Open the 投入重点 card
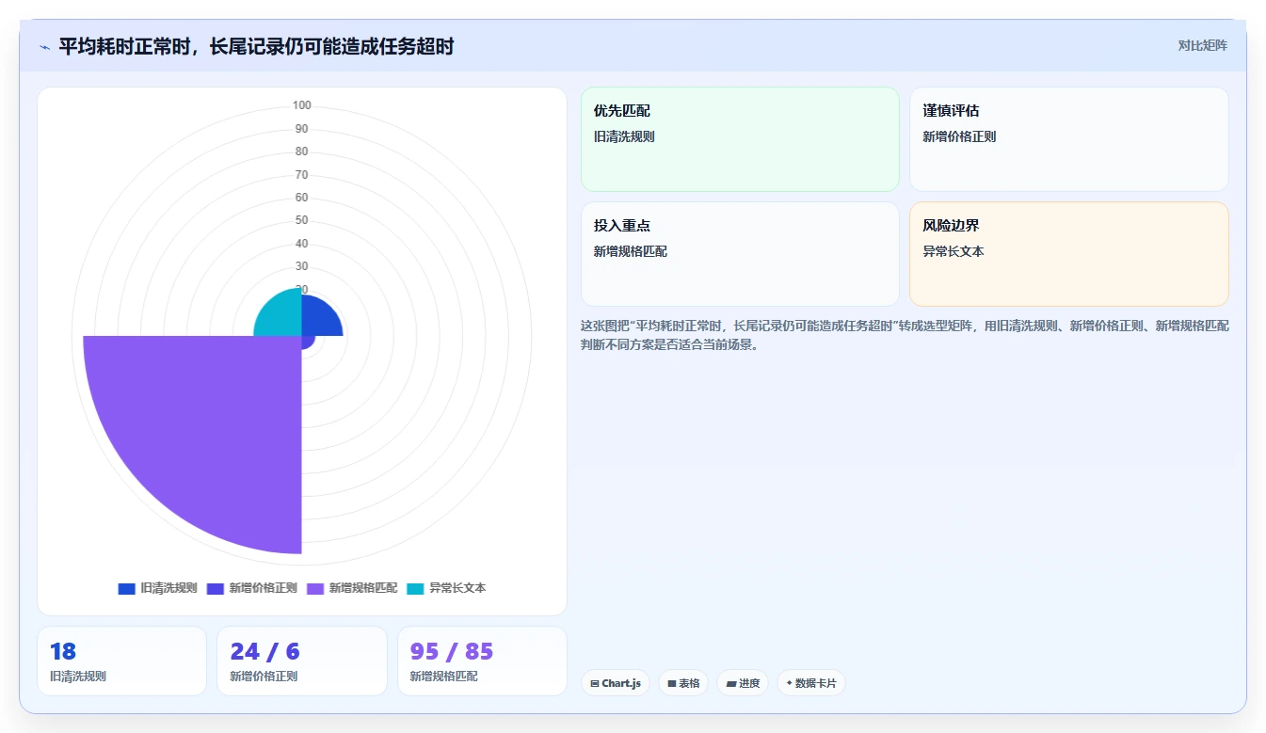Viewport: 1266px width, 733px height. [740, 254]
